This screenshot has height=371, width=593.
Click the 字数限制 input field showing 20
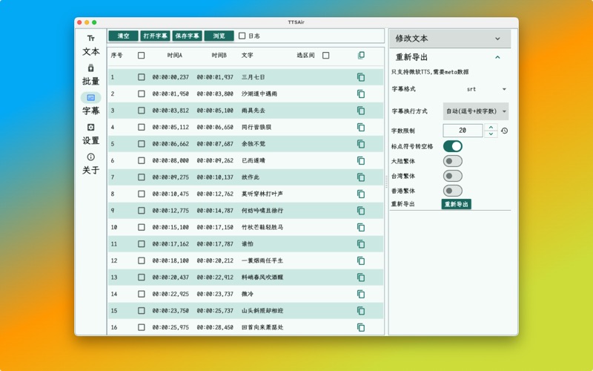tap(463, 131)
